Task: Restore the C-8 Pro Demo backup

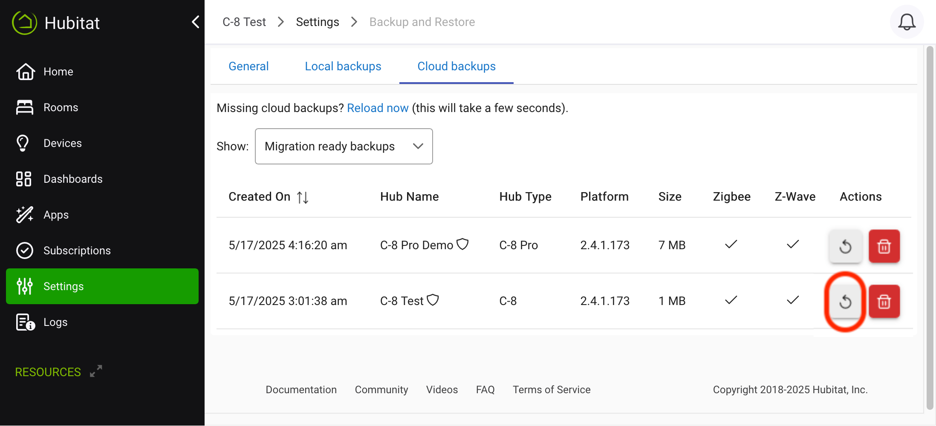Action: 845,246
